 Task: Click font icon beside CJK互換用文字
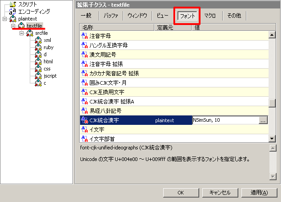click(x=84, y=92)
